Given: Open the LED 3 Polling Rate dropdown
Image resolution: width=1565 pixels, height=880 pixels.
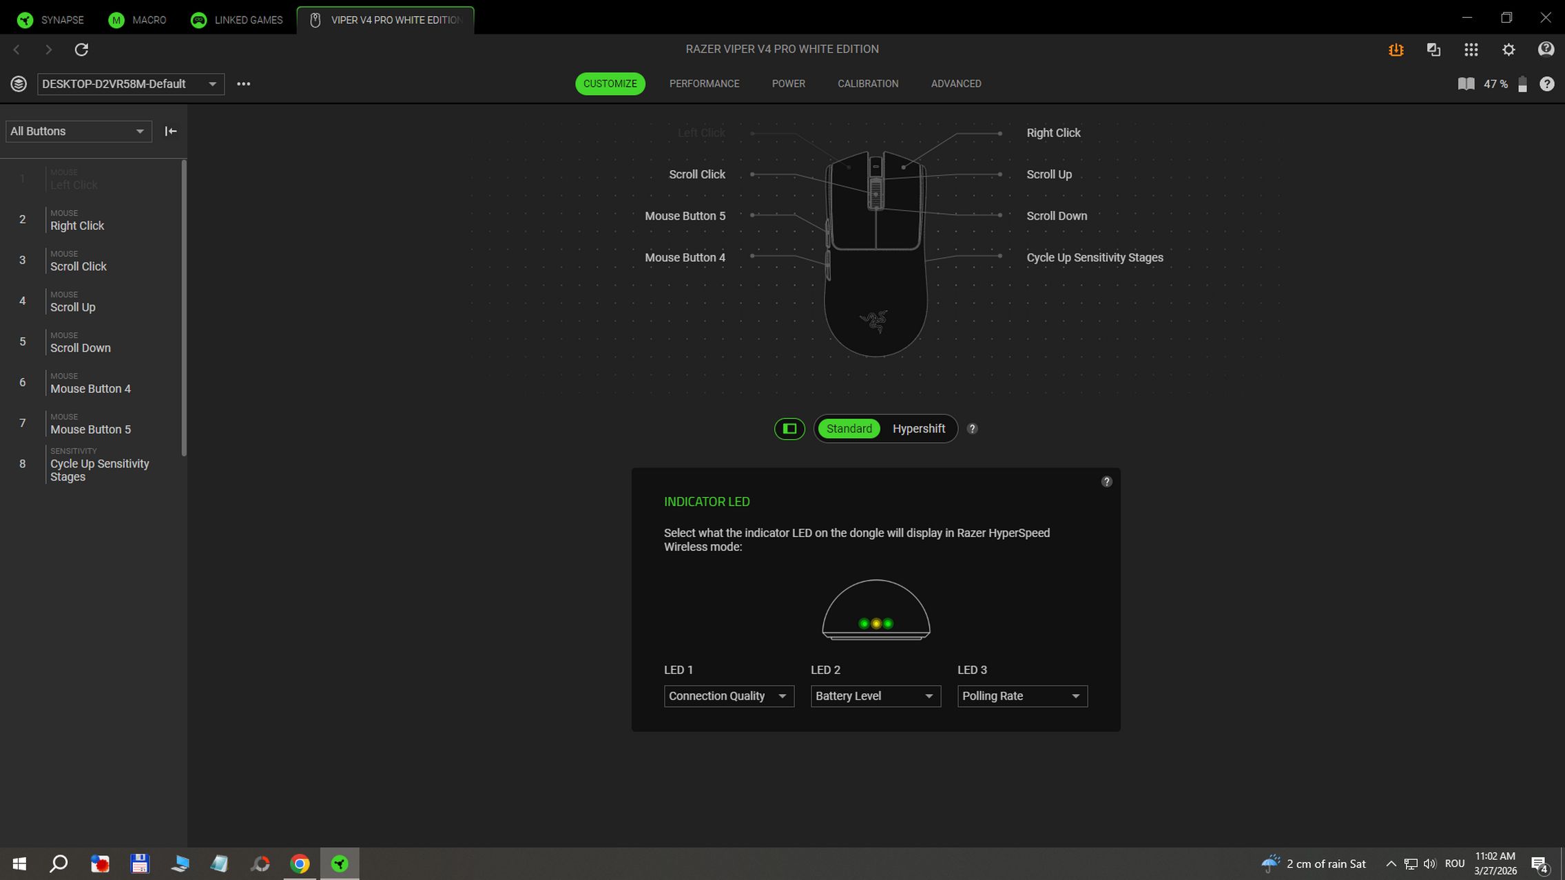Looking at the screenshot, I should click(1022, 696).
